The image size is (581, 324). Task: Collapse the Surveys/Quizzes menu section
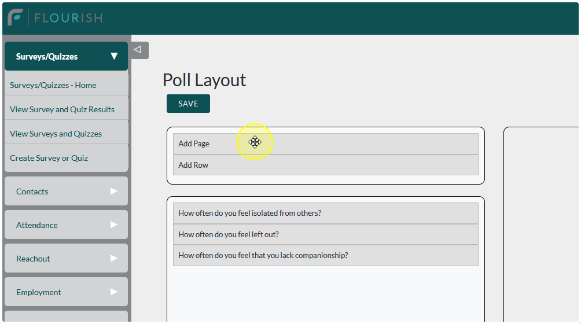114,56
